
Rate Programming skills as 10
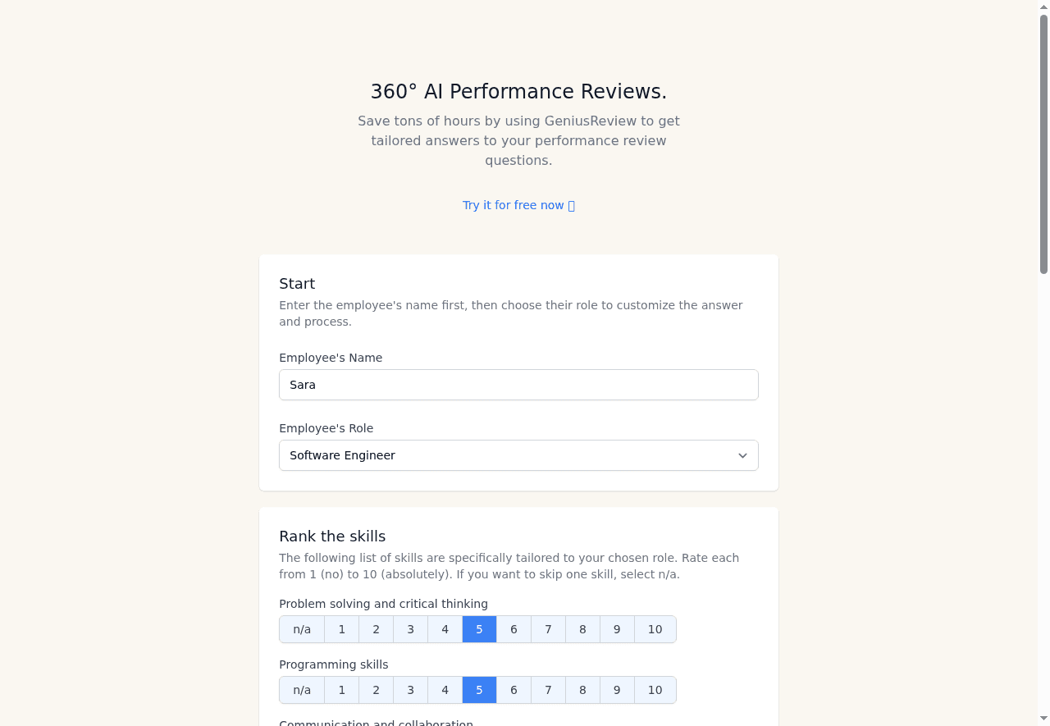tap(655, 690)
